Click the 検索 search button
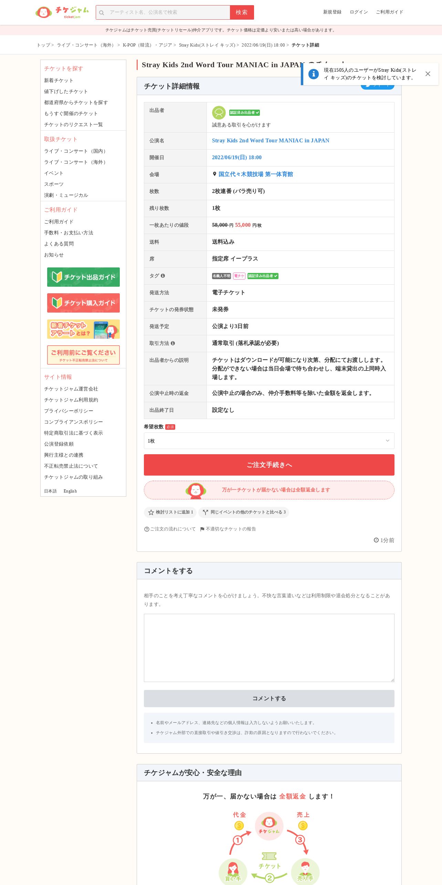The image size is (442, 885). [x=242, y=12]
